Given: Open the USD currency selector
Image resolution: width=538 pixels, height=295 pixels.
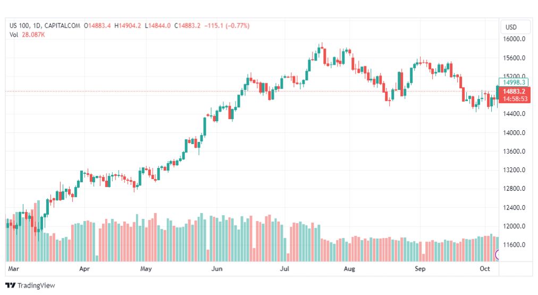Looking at the screenshot, I should [x=511, y=27].
